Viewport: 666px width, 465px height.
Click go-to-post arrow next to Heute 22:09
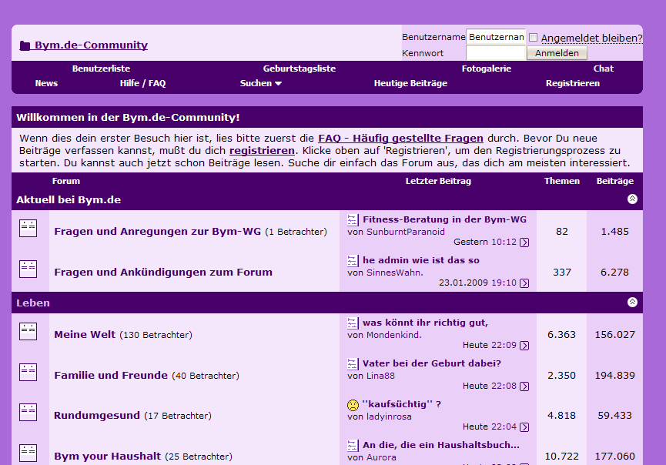pyautogui.click(x=524, y=346)
